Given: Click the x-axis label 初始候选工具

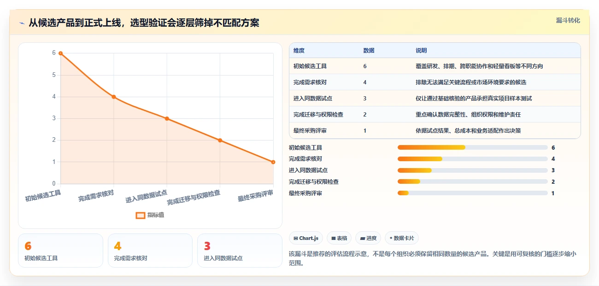Looking at the screenshot, I should (x=43, y=196).
